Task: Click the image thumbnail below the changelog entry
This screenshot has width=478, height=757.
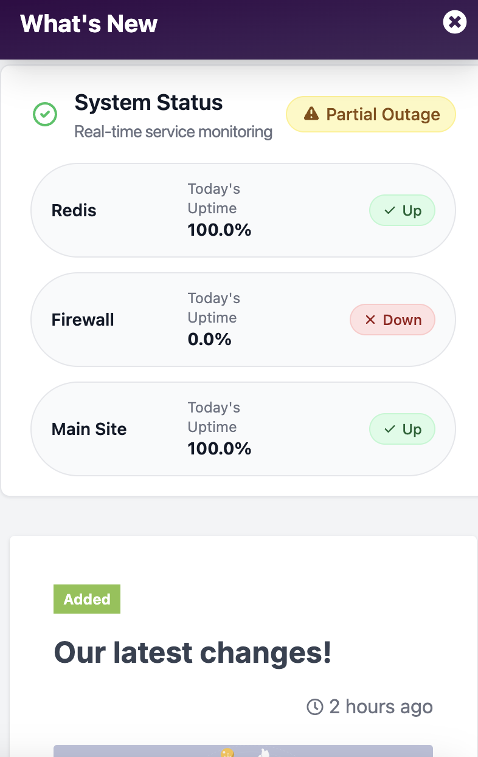Action: [x=243, y=750]
